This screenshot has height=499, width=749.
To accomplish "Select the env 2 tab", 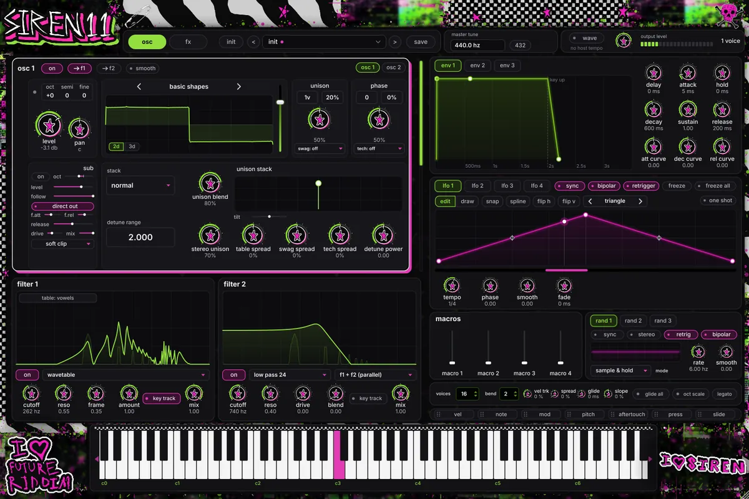I will [x=477, y=65].
